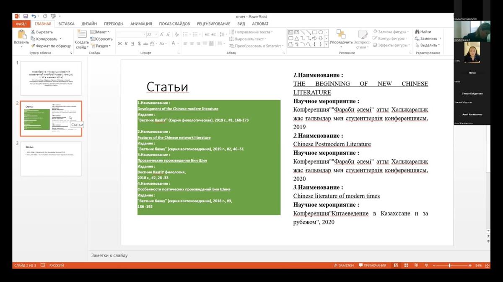
Task: Select slide 3 thumbnail (Scopus)
Action: (51, 159)
